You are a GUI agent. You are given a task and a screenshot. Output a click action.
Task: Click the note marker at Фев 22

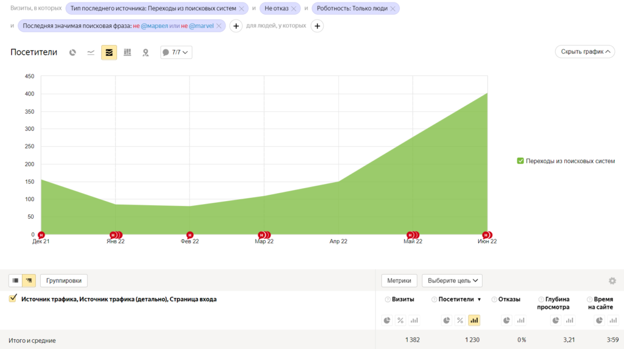click(x=190, y=235)
